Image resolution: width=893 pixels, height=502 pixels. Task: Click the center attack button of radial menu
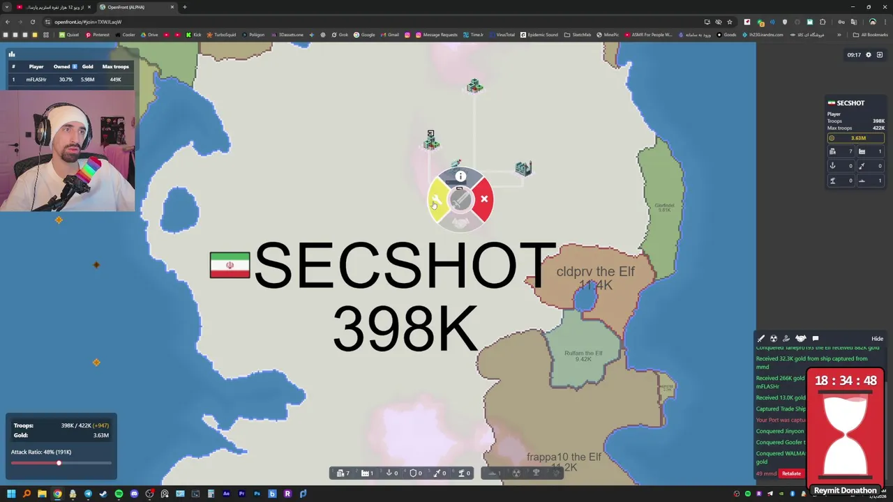pyautogui.click(x=460, y=201)
